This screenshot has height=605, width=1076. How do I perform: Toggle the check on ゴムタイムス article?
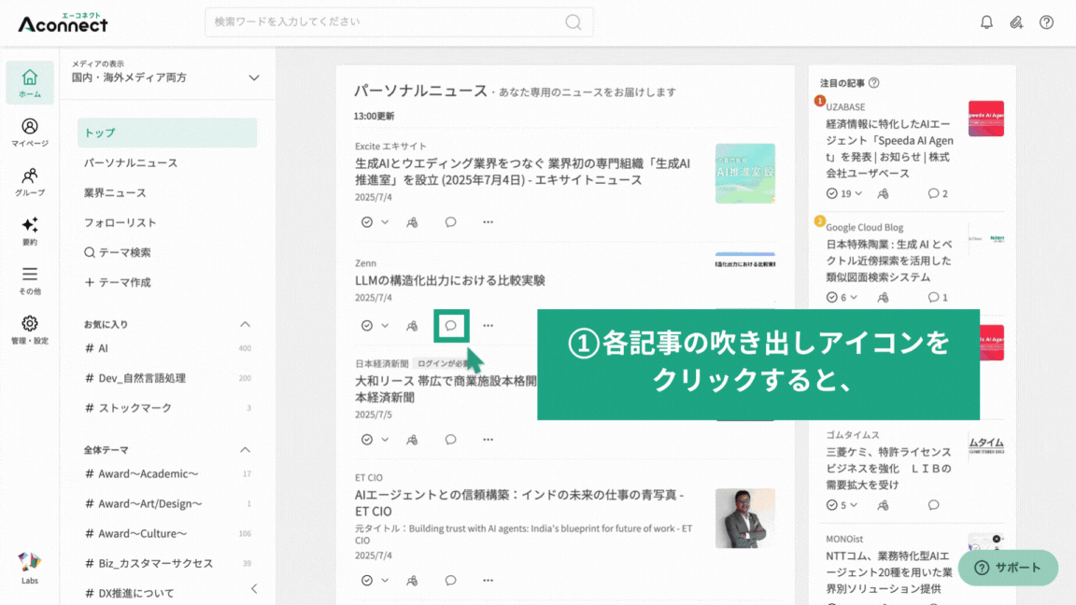point(831,505)
